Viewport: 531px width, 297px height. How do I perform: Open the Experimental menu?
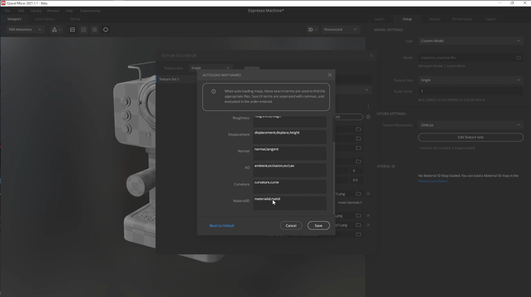(90, 10)
